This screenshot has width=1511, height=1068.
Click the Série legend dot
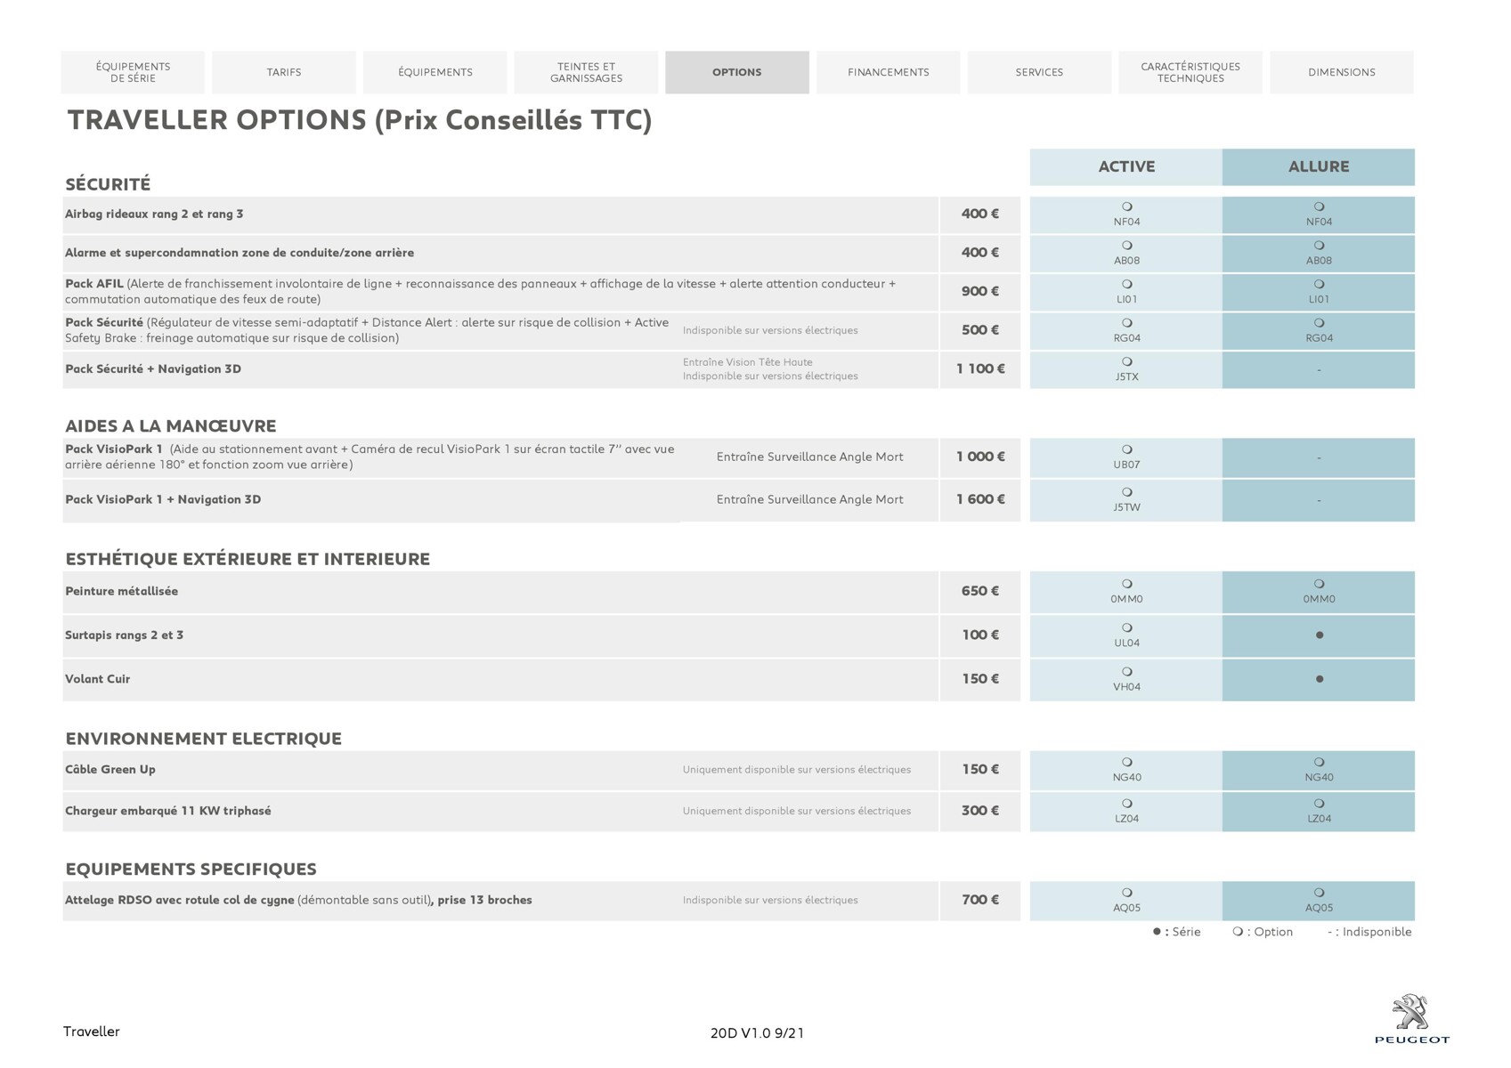[x=1157, y=932]
